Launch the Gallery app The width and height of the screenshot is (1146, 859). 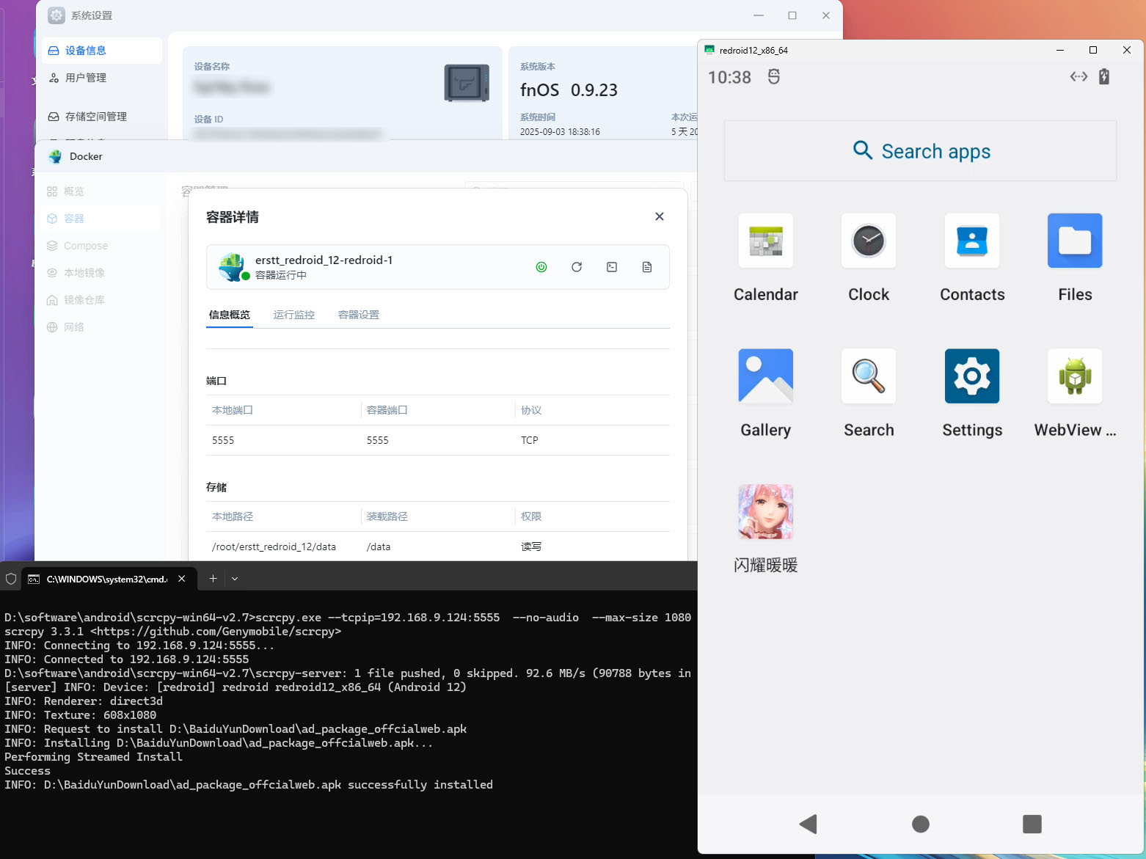tap(765, 376)
